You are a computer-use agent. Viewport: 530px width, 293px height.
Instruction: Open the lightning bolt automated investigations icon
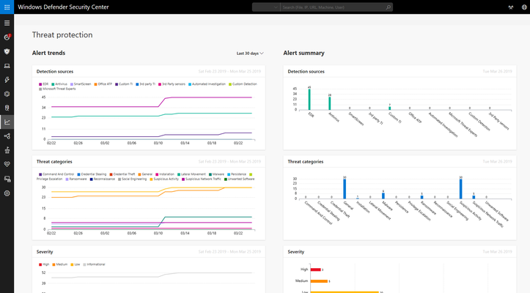click(7, 80)
